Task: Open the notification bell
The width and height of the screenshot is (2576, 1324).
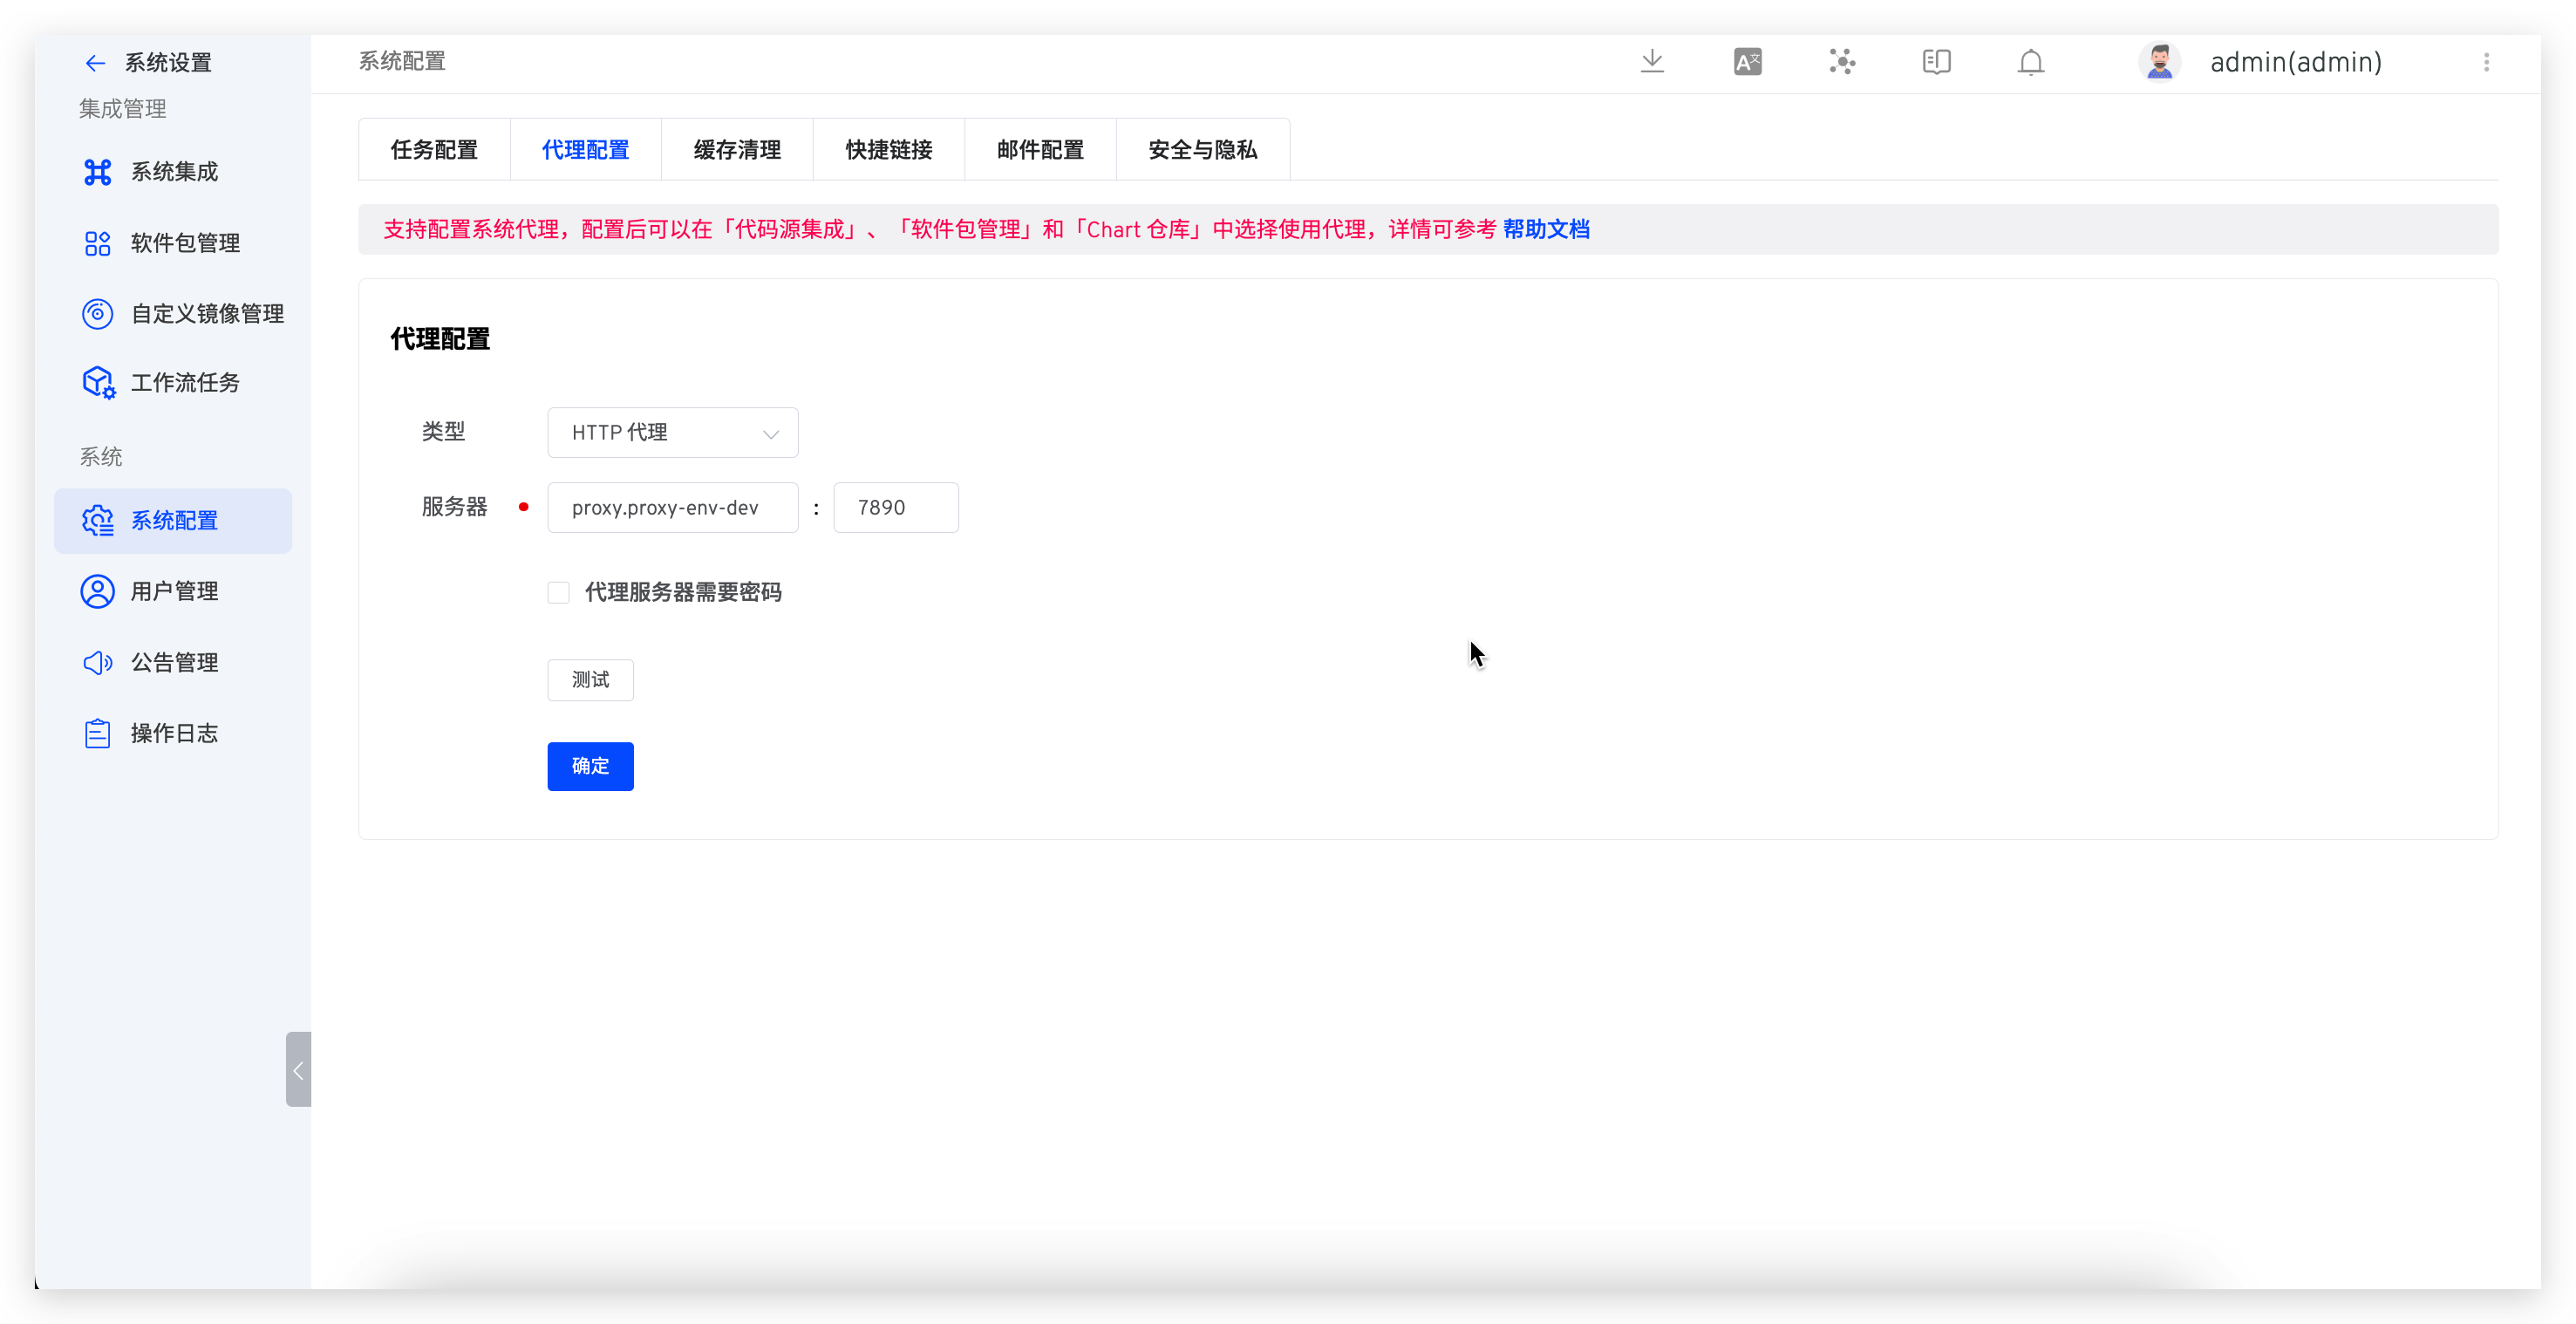Action: point(2031,61)
